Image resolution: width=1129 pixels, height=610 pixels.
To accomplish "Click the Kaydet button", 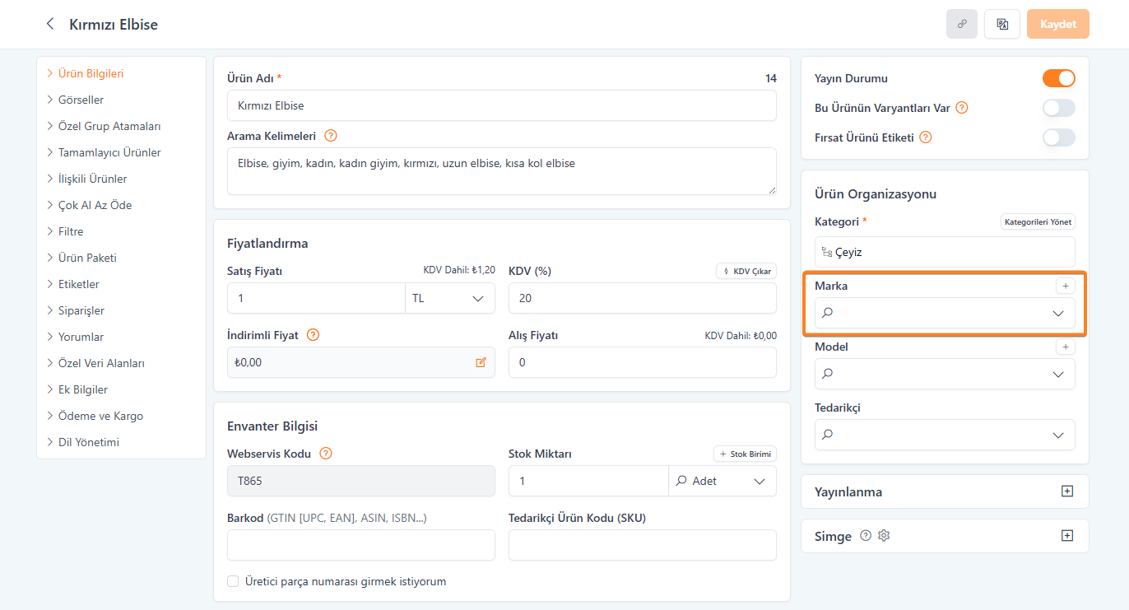I will (1057, 24).
